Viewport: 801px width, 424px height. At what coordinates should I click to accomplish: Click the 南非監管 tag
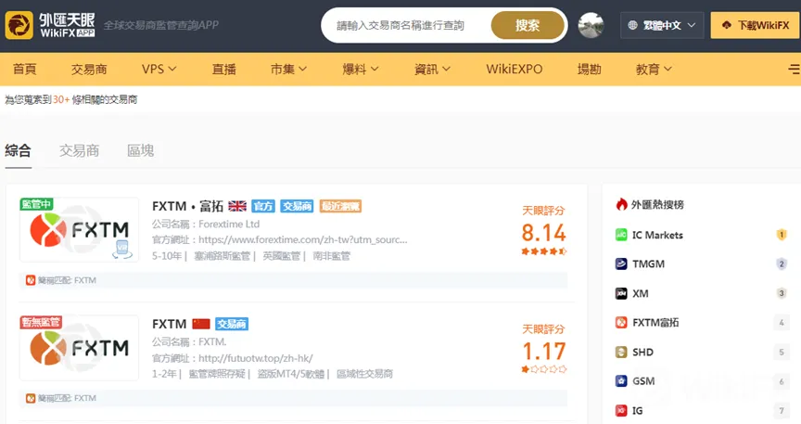pyautogui.click(x=332, y=256)
